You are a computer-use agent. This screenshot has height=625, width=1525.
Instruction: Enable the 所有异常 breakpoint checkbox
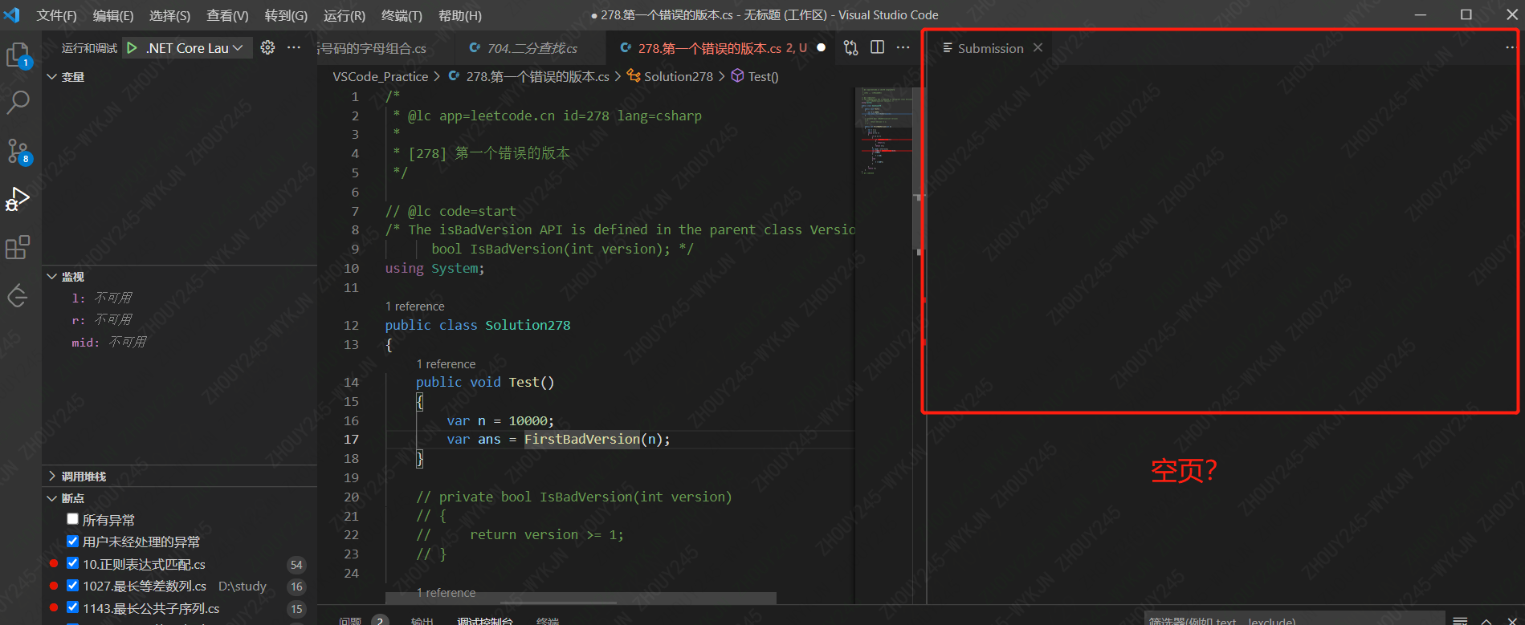73,519
